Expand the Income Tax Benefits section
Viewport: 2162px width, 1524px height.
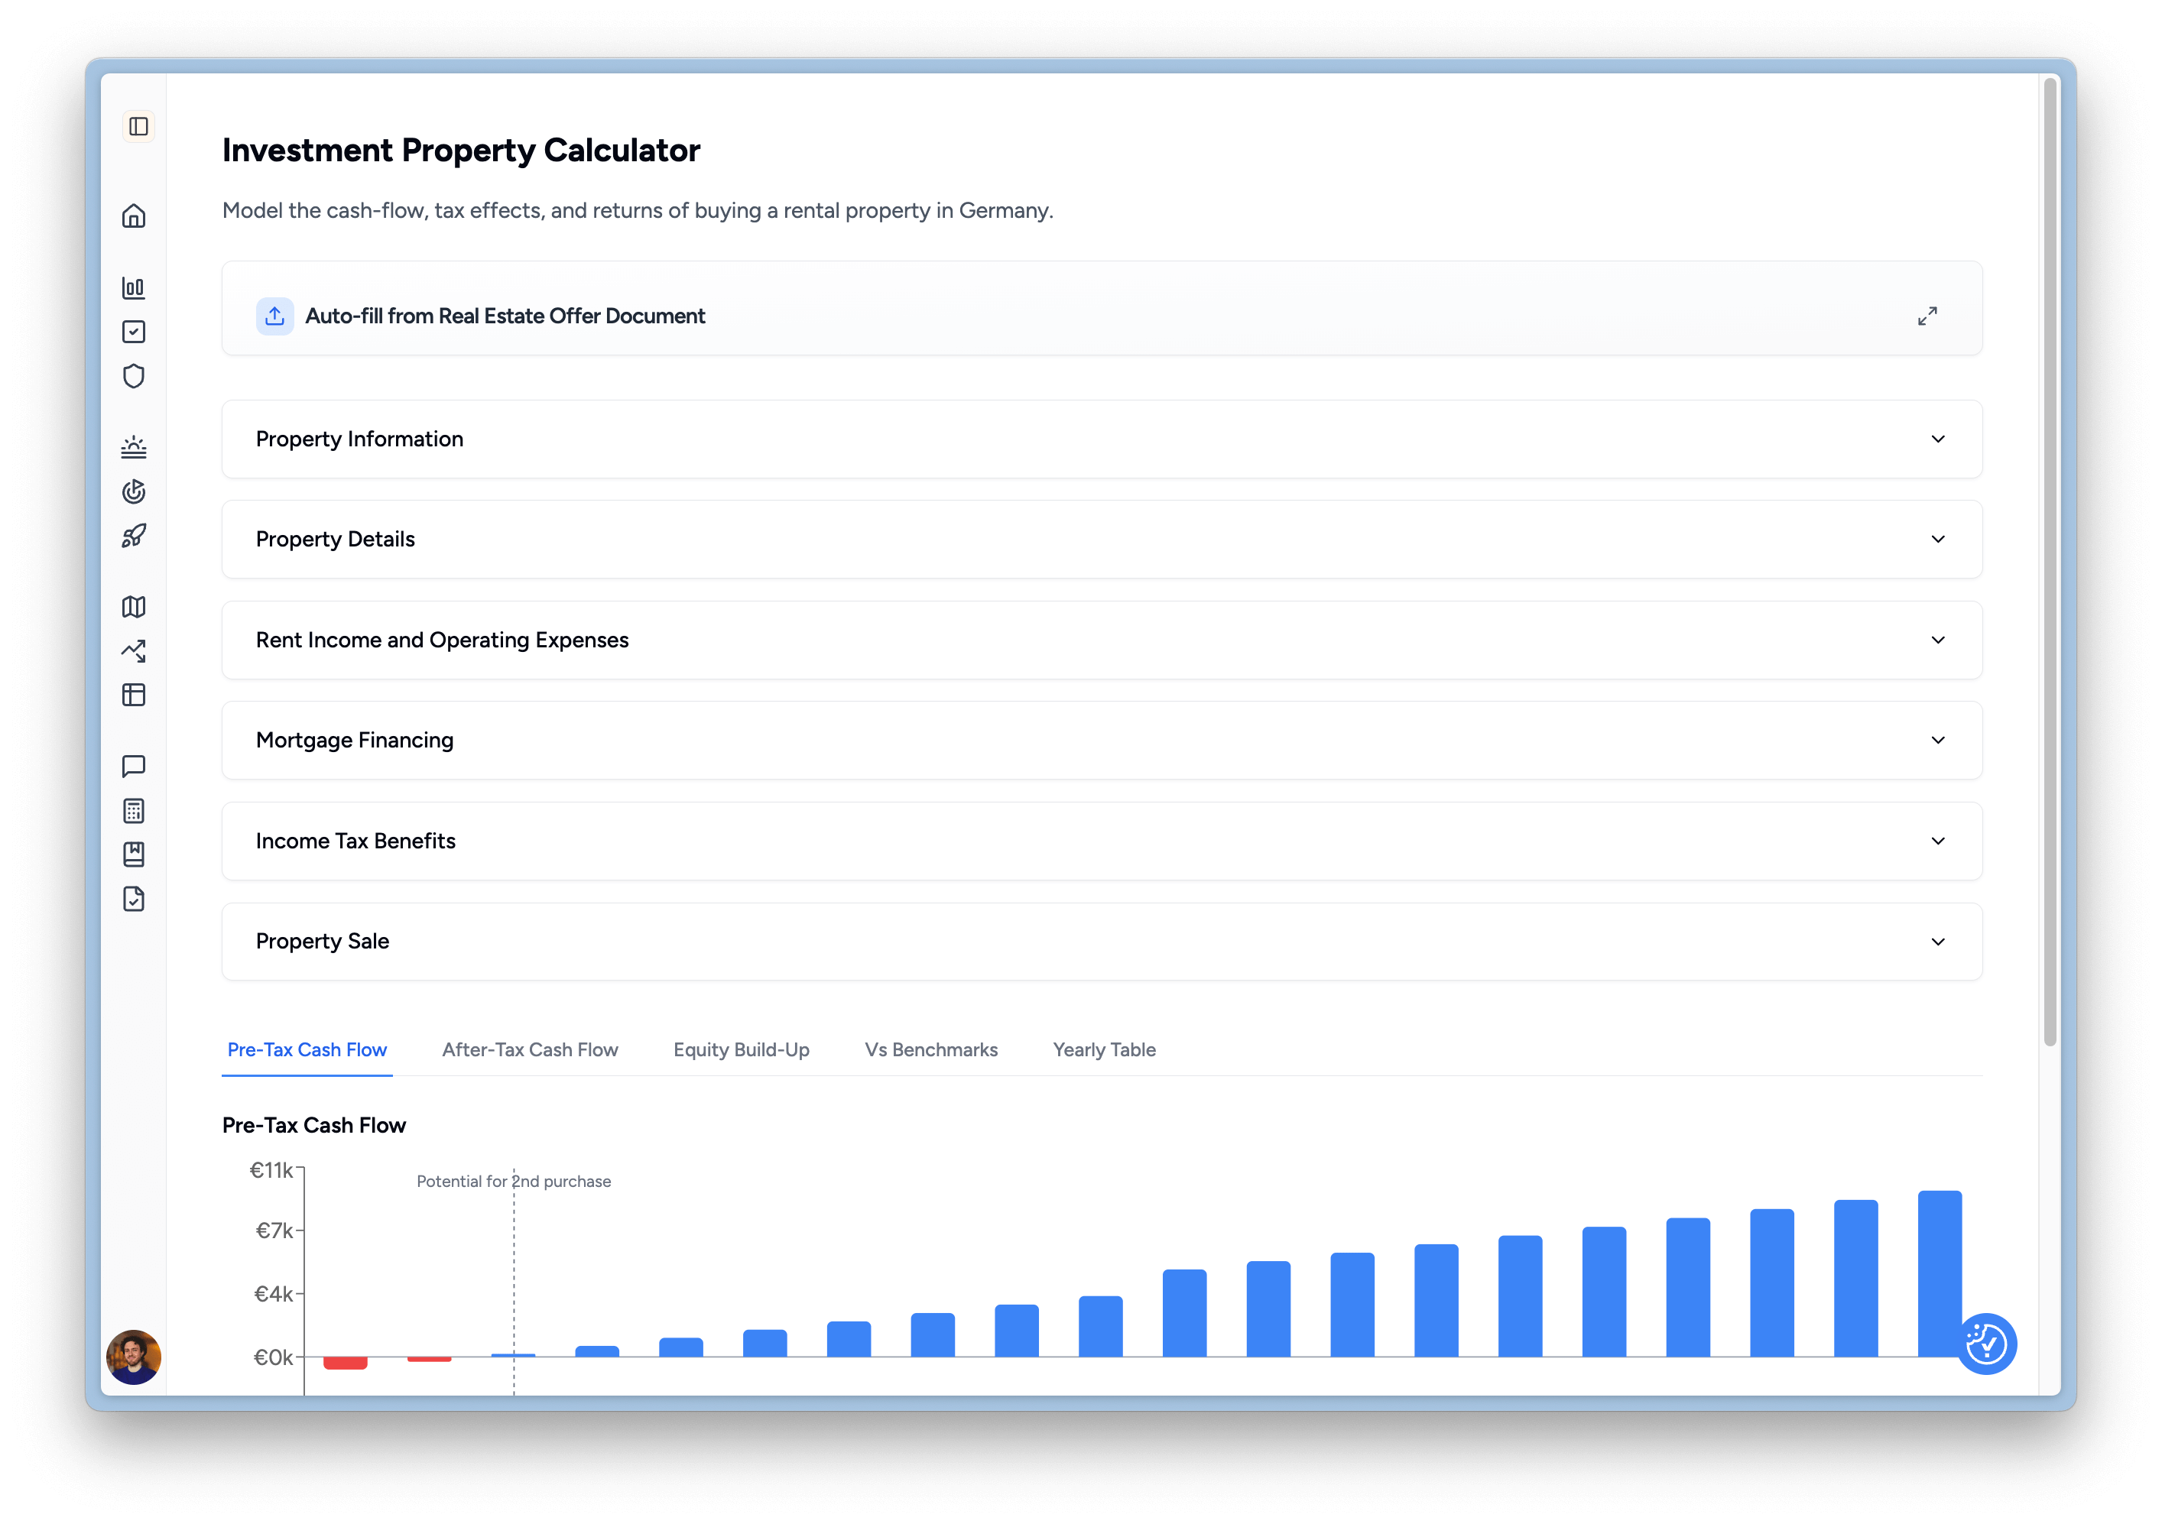(1102, 841)
